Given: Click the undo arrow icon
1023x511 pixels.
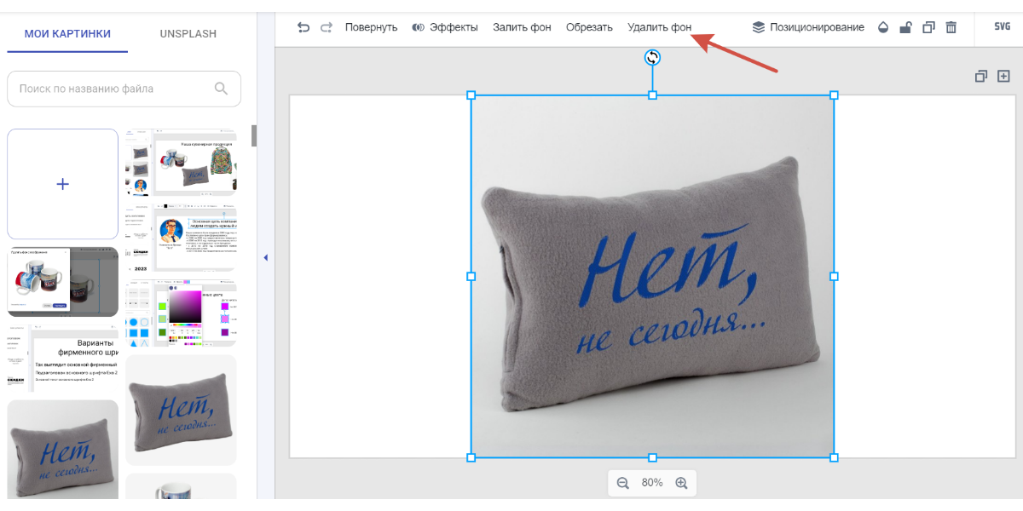Looking at the screenshot, I should 303,27.
